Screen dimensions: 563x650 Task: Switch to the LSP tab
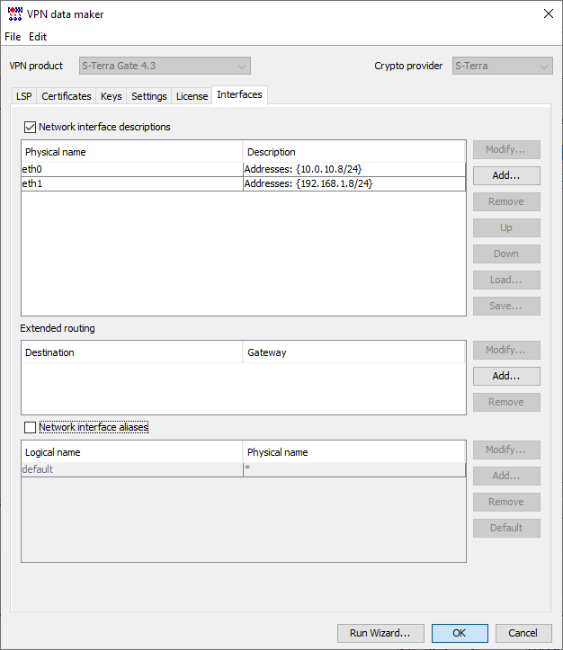23,96
